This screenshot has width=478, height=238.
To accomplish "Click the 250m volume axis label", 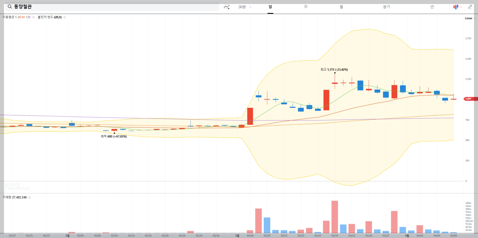I will click(x=468, y=203).
